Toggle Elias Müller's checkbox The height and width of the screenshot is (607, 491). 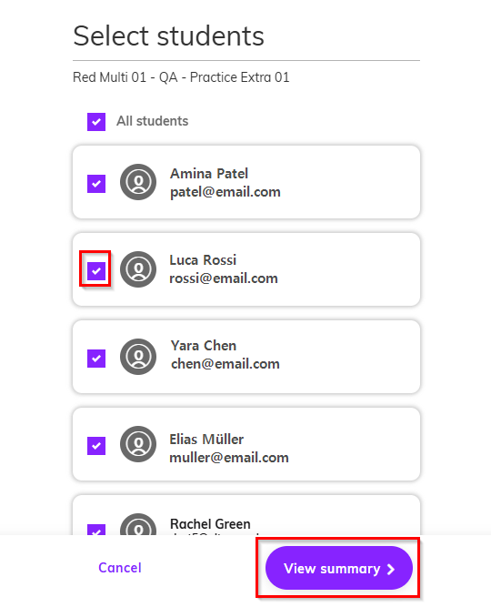point(96,446)
